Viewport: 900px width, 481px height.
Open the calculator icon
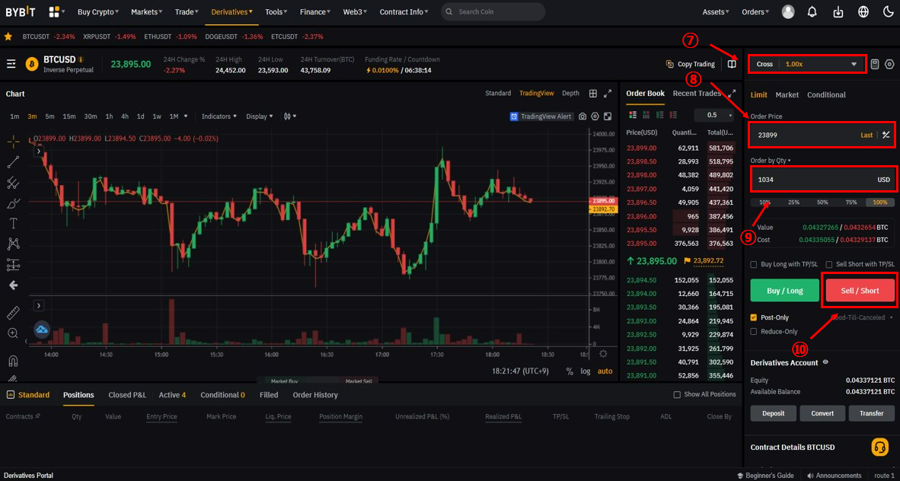pyautogui.click(x=875, y=64)
